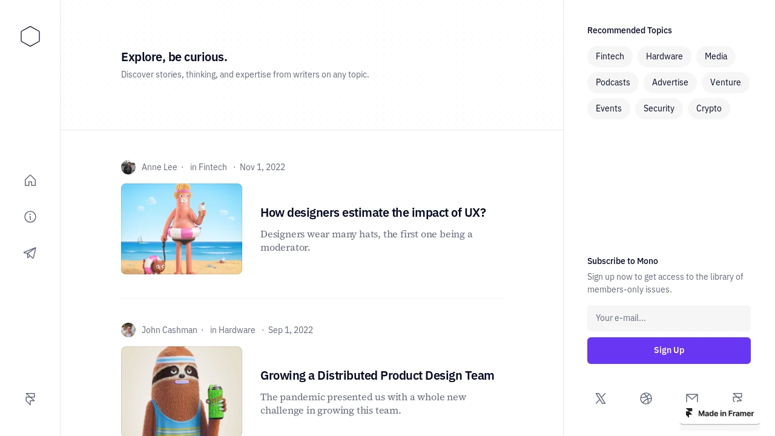This screenshot has height=436, width=775.
Task: Select the Hardware topic tag
Action: click(664, 56)
